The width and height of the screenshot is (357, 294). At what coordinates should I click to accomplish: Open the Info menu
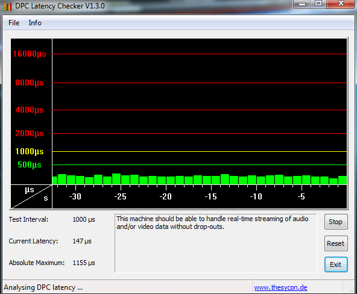(x=35, y=23)
